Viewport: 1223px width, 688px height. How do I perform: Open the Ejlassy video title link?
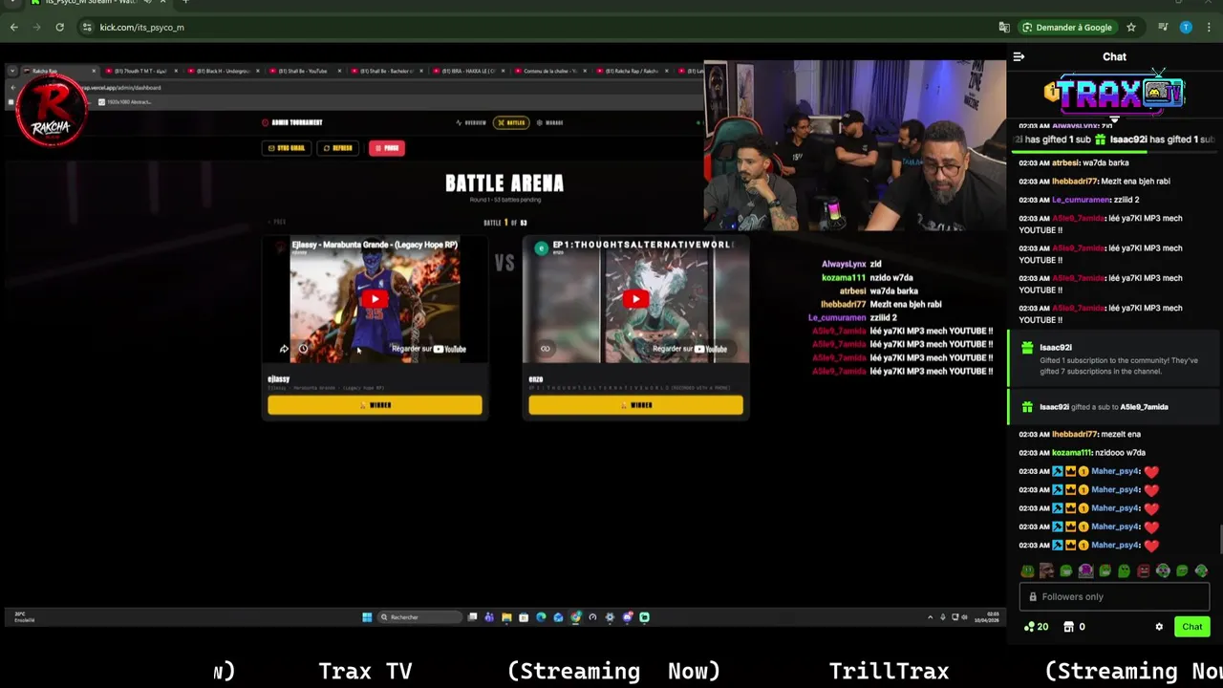pos(375,245)
